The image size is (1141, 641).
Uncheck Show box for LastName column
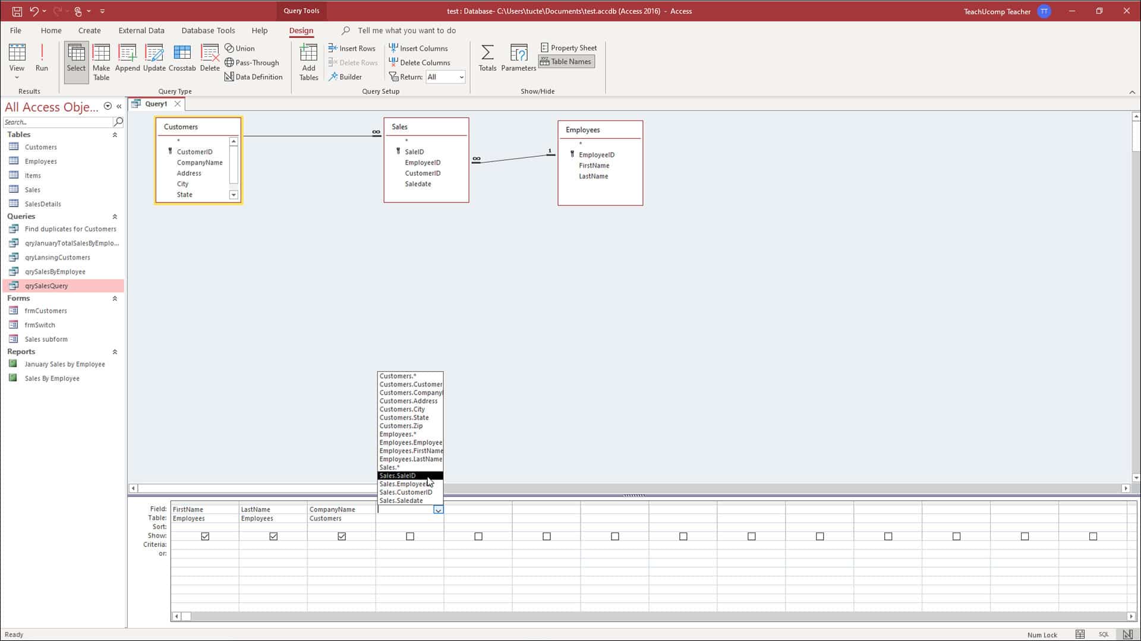[273, 536]
